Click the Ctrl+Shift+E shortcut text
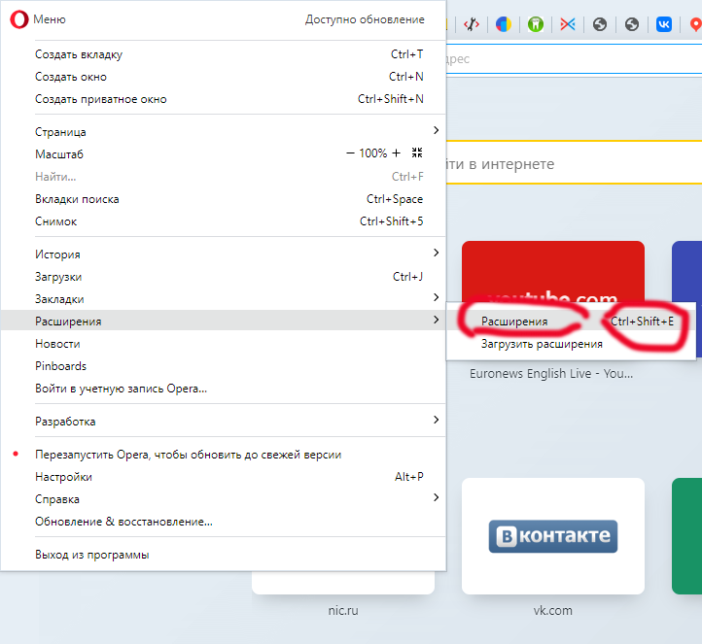702x644 pixels. coord(642,322)
